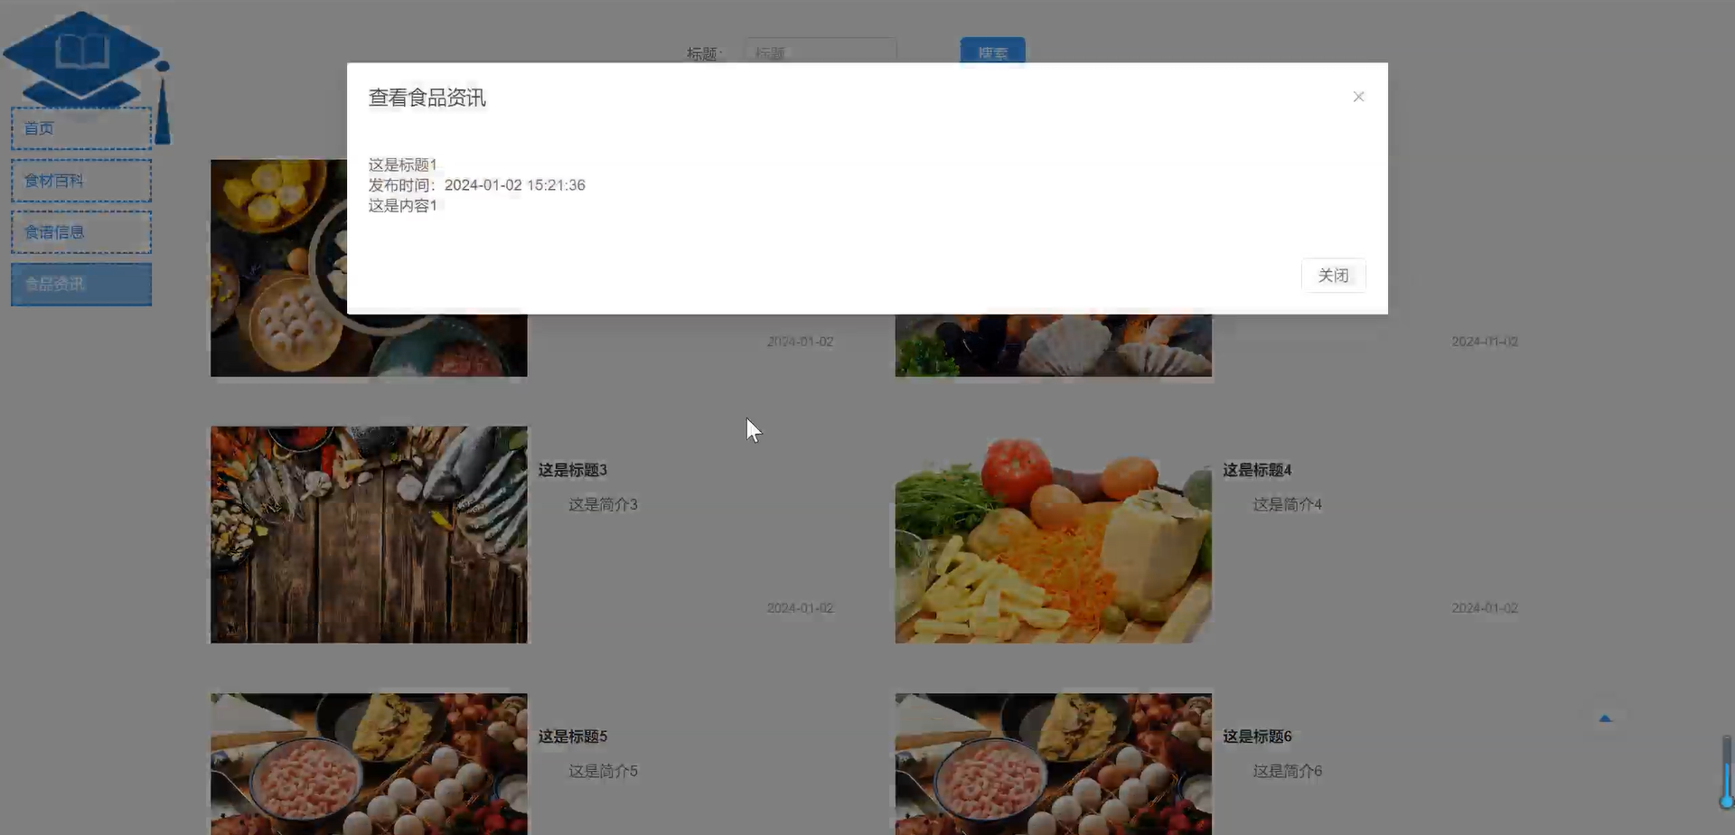This screenshot has height=835, width=1735.
Task: Open the article titled 这是标题4
Action: (1257, 470)
